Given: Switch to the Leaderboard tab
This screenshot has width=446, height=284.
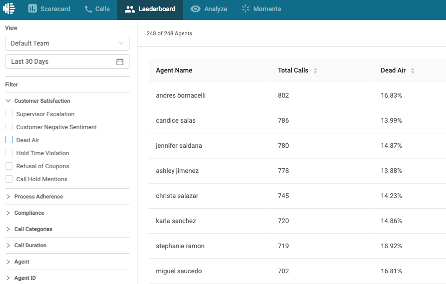Looking at the screenshot, I should 150,9.
